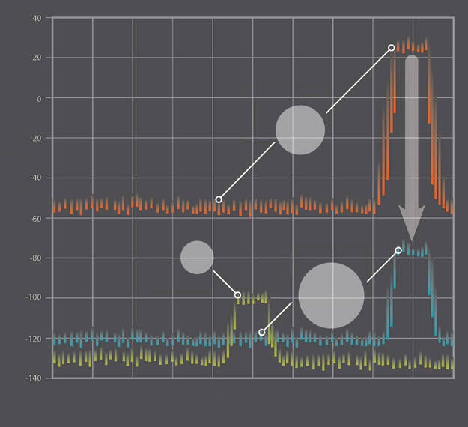
Task: Click the marker atop the blue signal peak
Action: pos(398,250)
